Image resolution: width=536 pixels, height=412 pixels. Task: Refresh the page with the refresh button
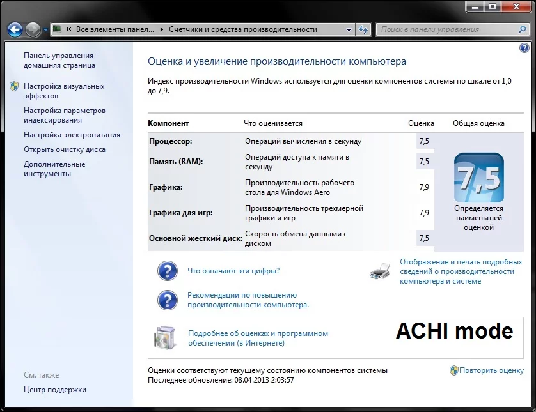(363, 29)
